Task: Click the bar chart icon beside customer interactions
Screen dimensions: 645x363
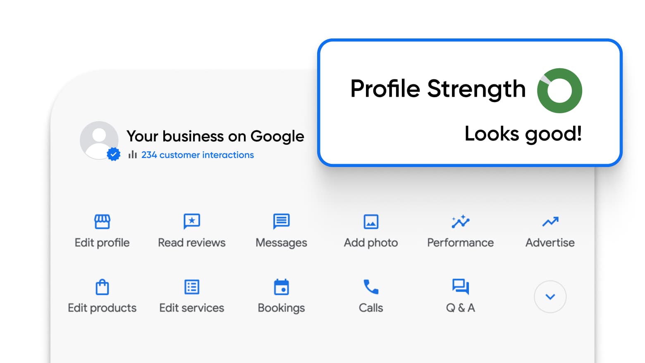Action: [x=132, y=155]
